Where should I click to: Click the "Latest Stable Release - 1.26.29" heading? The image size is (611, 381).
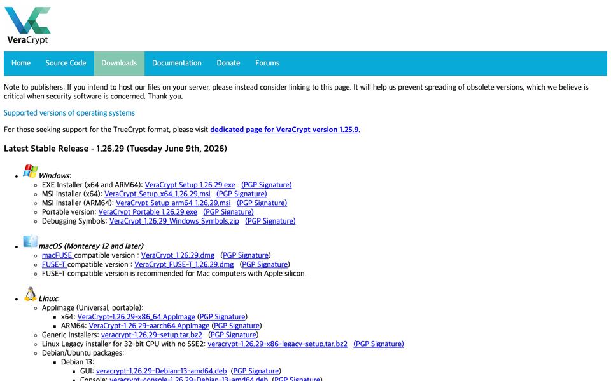115,149
